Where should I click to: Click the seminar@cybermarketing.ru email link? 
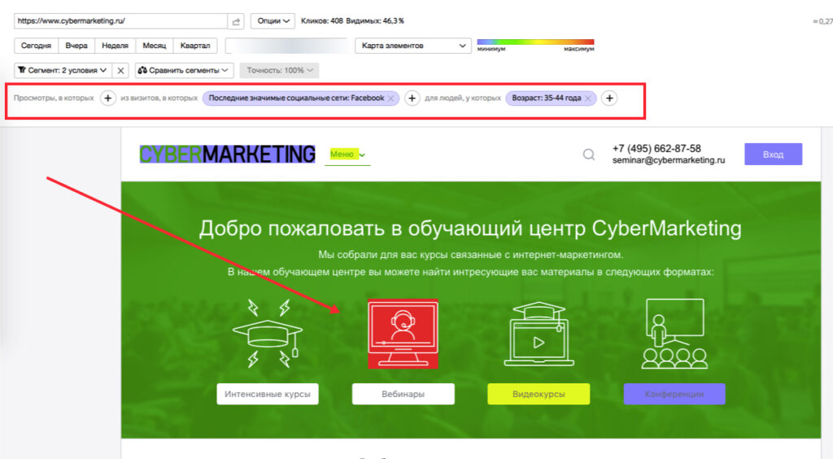click(x=669, y=160)
